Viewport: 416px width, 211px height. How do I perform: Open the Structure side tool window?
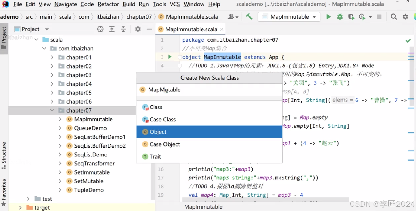(x=4, y=155)
